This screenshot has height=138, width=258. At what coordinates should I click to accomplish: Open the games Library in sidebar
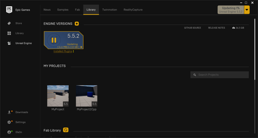[19, 33]
